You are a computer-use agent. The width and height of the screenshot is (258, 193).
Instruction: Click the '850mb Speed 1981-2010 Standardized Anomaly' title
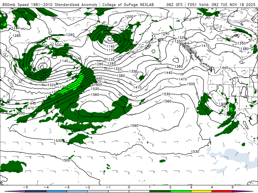pos(50,5)
